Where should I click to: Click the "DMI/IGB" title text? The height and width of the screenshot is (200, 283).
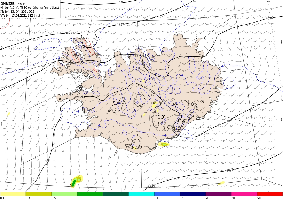point(8,3)
